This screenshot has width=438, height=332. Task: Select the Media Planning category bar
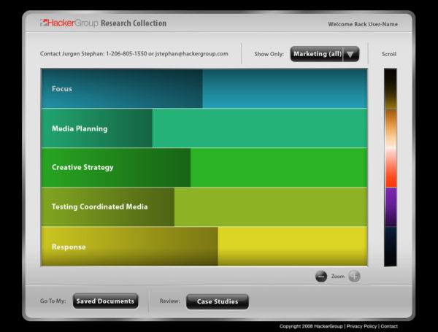pyautogui.click(x=96, y=128)
